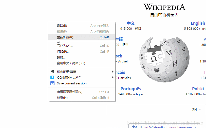Open the Polski Wikipedia link
206x128 pixels.
198,89
